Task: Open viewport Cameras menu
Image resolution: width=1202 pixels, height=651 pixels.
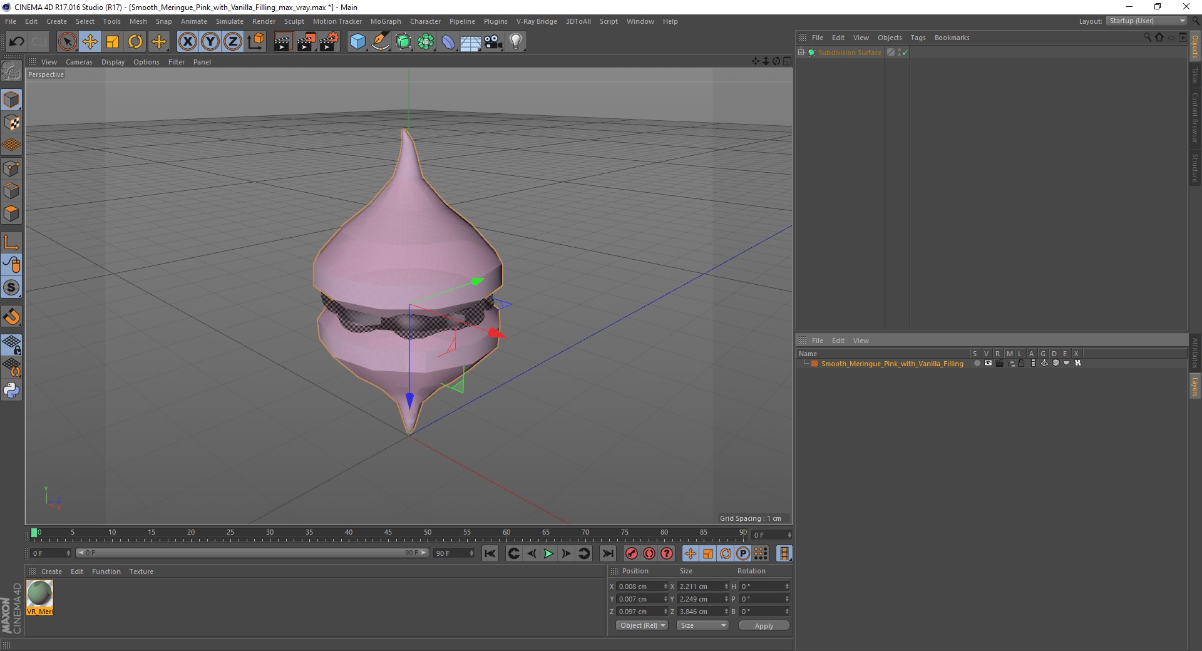Action: [x=79, y=62]
